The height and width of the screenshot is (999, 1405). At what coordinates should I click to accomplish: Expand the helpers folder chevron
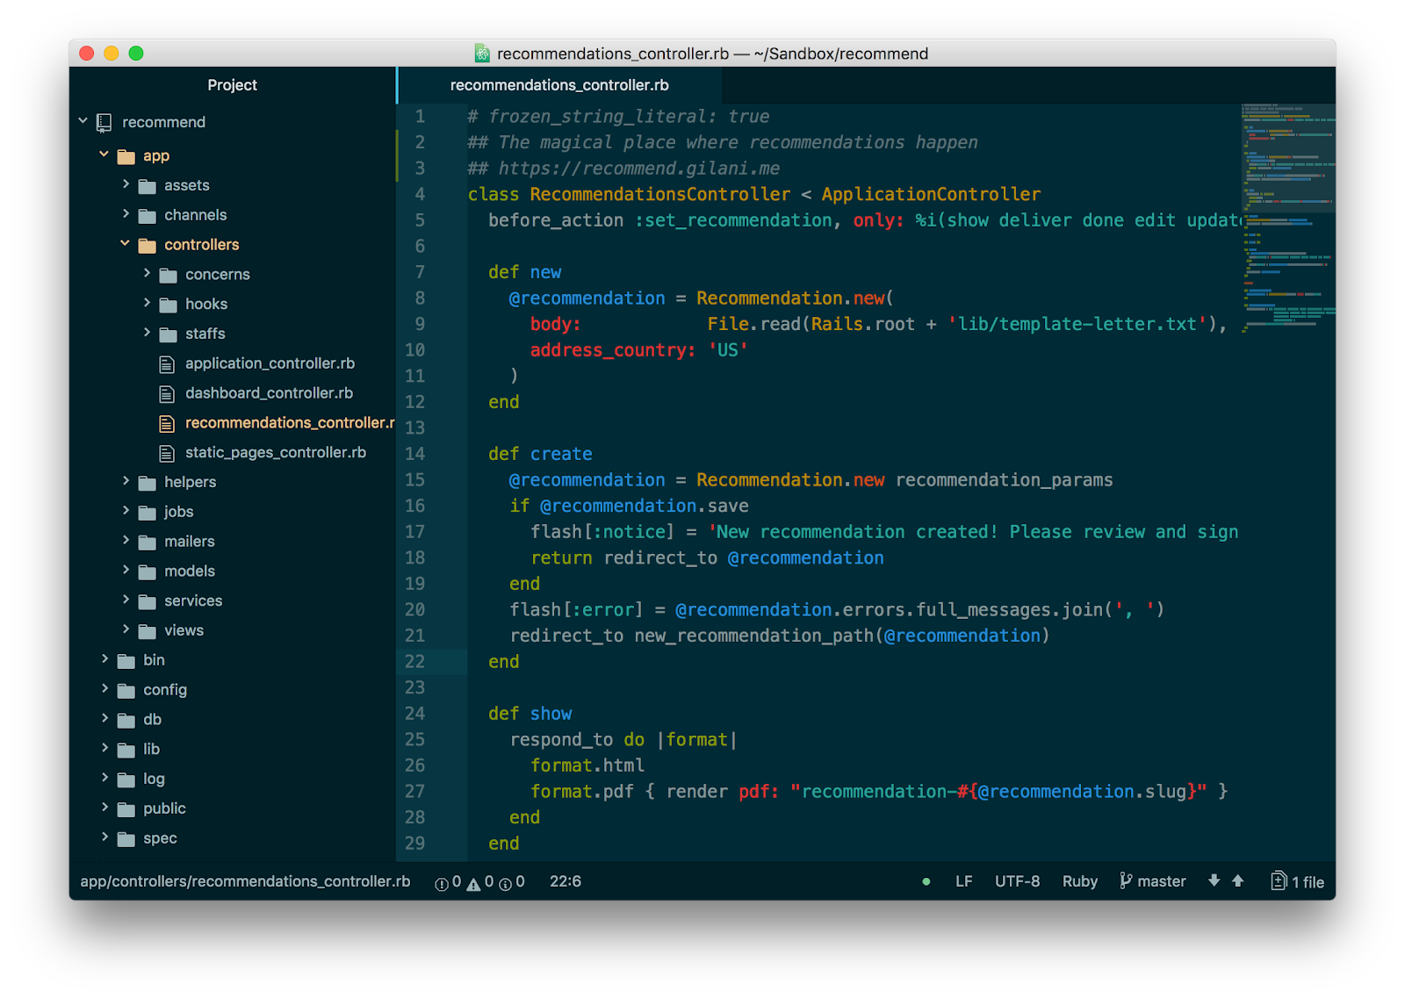126,481
